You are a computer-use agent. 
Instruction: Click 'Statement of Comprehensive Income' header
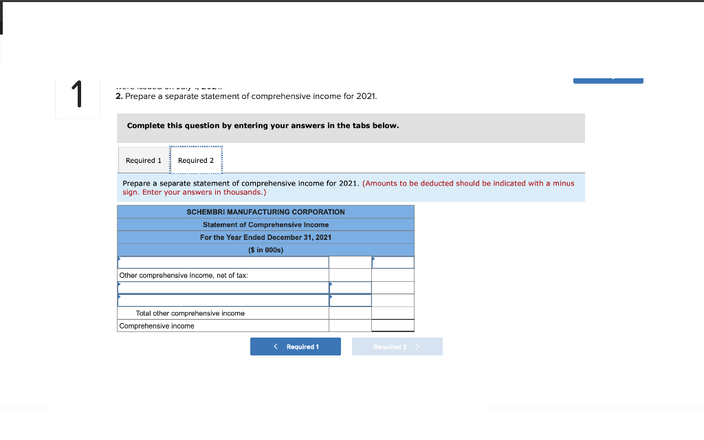[266, 225]
